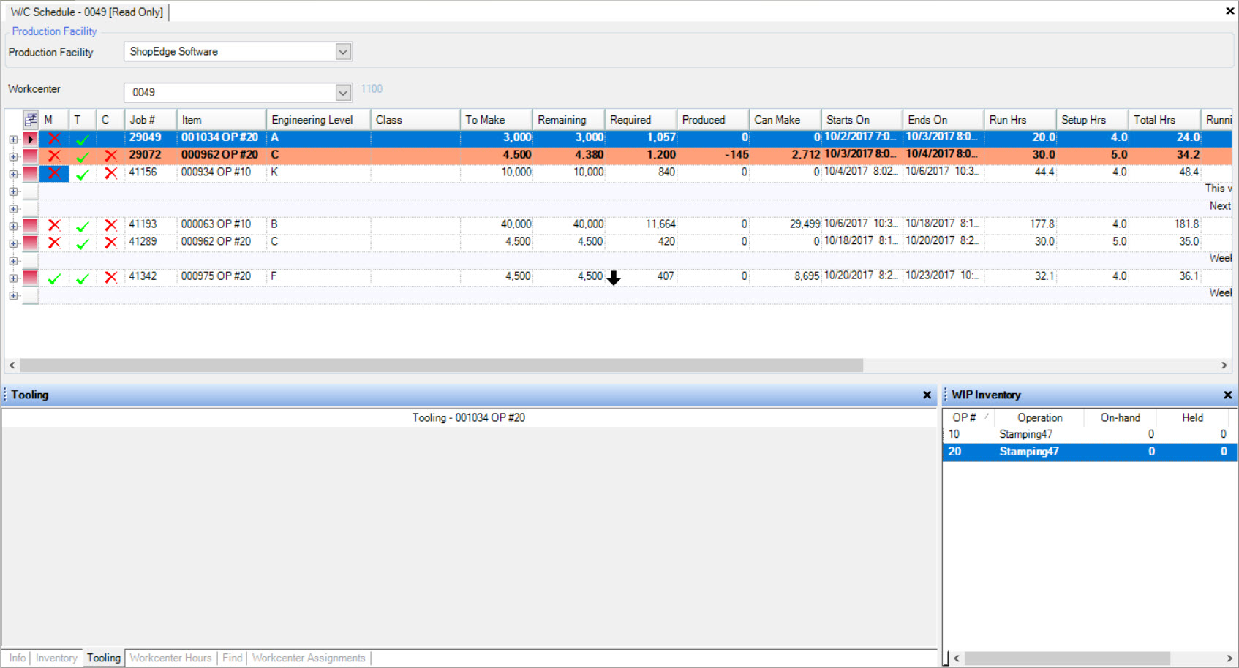Click the WIP Inventory scroll right arrow
The width and height of the screenshot is (1239, 668).
click(1229, 658)
